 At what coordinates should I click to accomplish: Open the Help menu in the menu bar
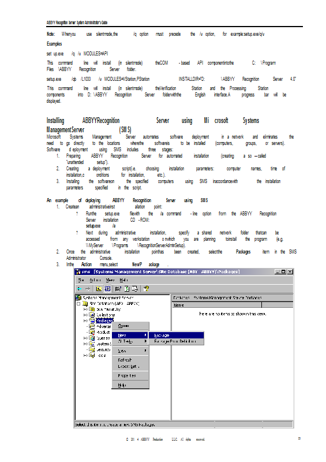coord(123,280)
